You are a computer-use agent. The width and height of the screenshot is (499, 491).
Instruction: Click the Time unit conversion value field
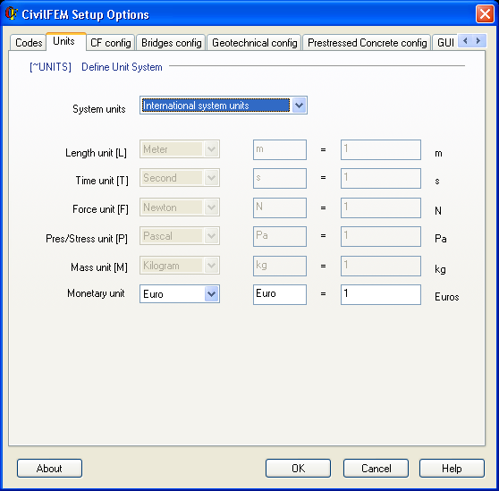pyautogui.click(x=381, y=178)
